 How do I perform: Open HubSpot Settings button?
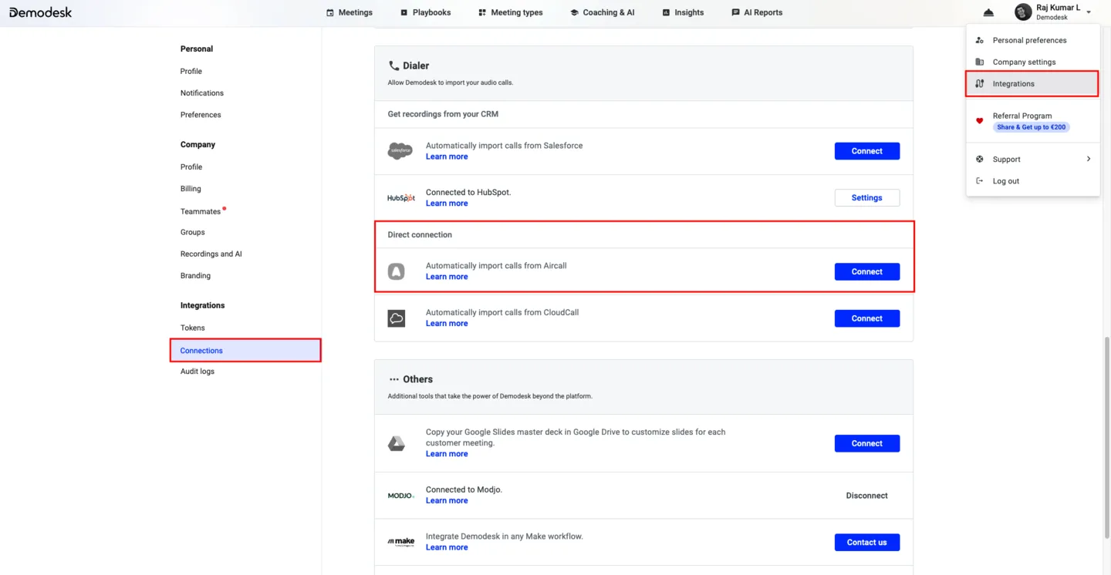[x=866, y=198]
